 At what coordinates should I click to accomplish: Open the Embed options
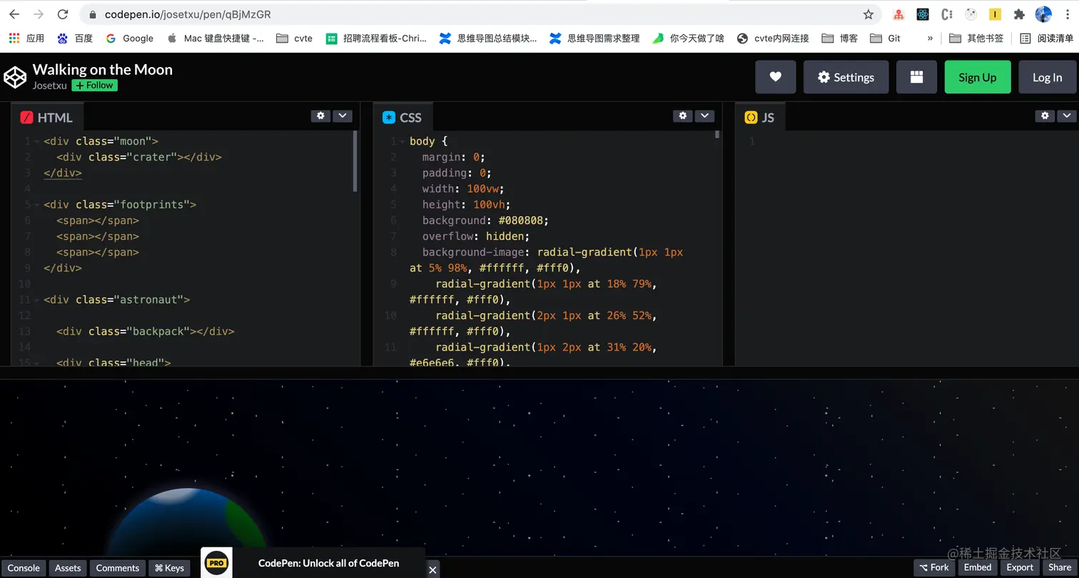[978, 567]
